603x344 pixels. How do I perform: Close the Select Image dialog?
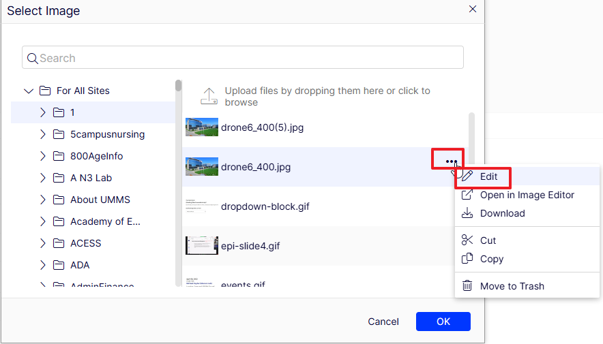point(472,9)
